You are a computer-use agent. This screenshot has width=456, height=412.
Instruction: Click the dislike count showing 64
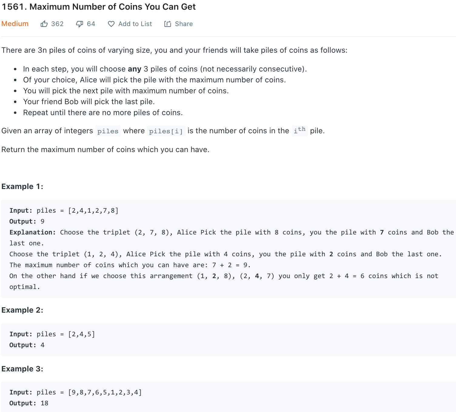[x=91, y=24]
